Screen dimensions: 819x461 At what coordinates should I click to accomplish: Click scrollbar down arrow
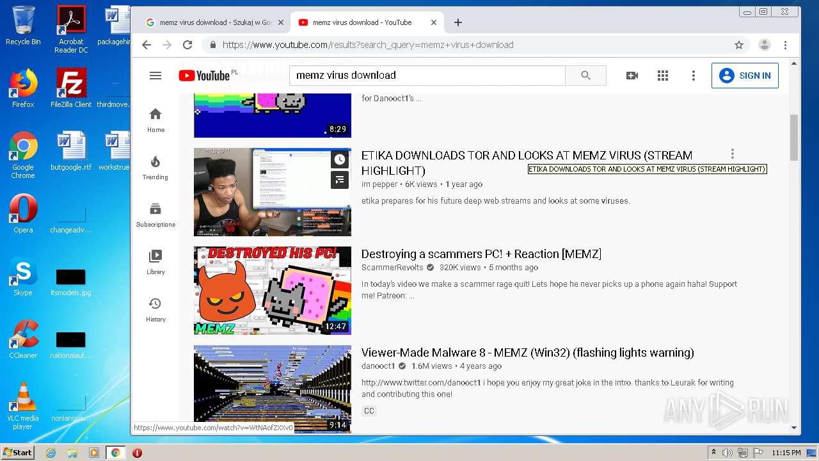pyautogui.click(x=794, y=428)
